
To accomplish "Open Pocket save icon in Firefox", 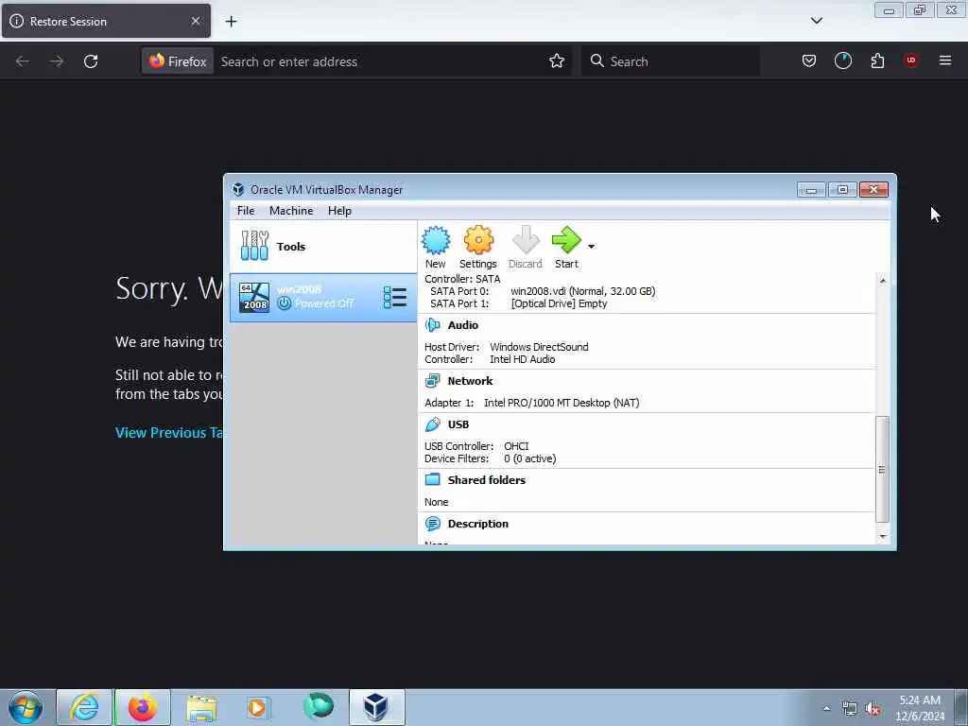I will 809,60.
